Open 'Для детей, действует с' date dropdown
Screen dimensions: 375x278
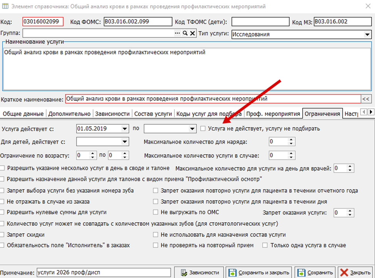click(125, 141)
